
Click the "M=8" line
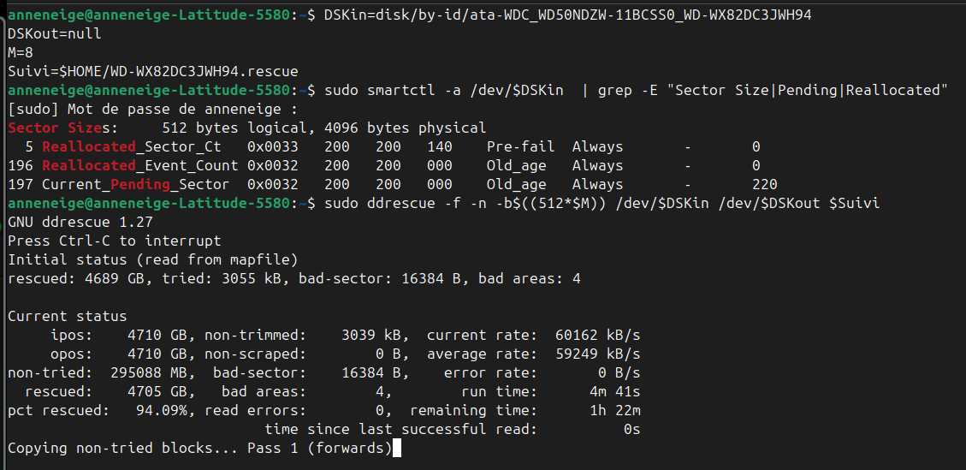pos(21,53)
